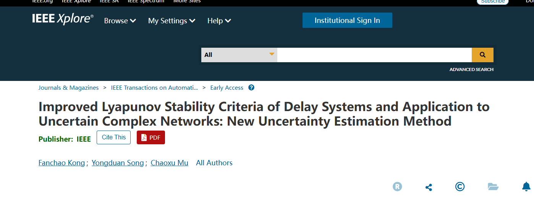Download the article PDF
Viewport: 534px width, 205px height.
coord(151,137)
